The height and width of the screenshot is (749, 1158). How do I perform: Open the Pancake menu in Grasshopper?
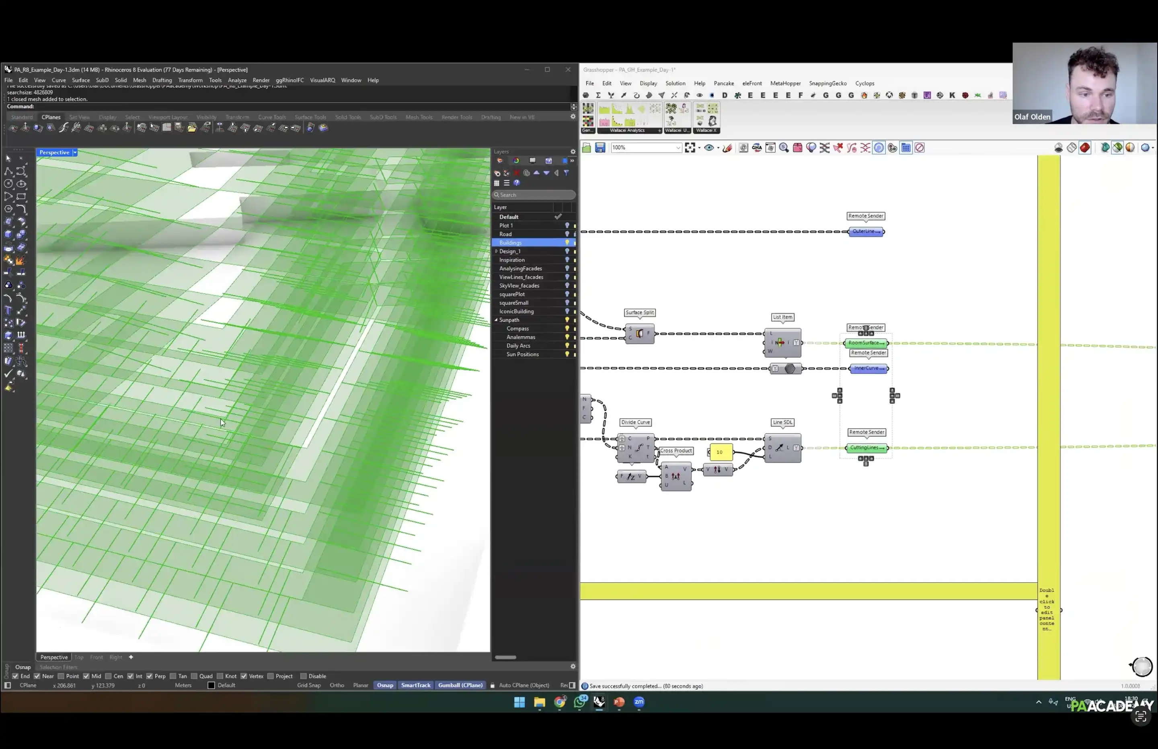click(723, 84)
